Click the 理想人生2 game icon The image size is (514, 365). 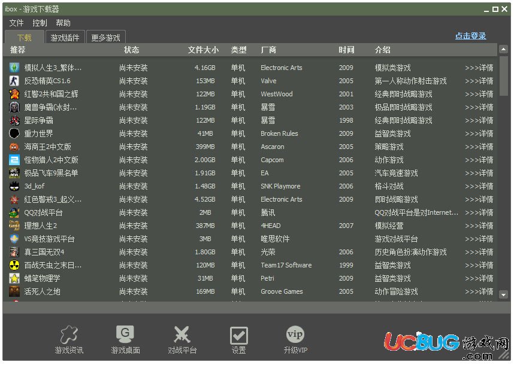click(14, 226)
